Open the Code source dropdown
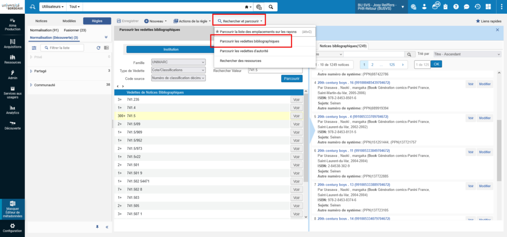 [178, 78]
